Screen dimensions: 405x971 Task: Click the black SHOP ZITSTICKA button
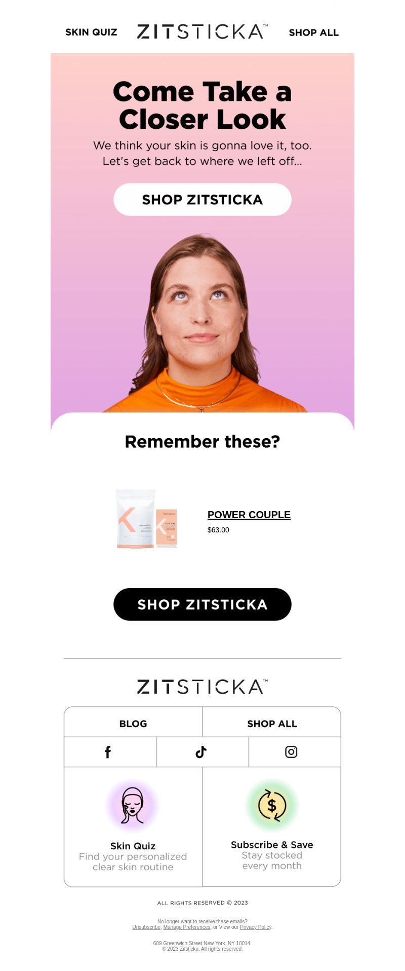pos(202,604)
